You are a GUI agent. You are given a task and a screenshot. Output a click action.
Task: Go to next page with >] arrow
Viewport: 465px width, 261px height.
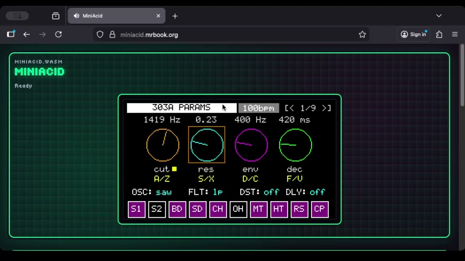(x=326, y=108)
